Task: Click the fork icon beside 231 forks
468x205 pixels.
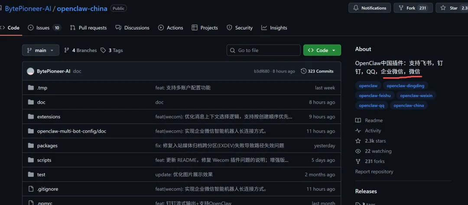Action: tap(358, 161)
